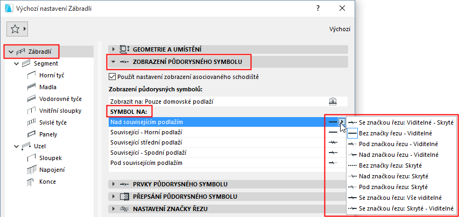Click the Vnitřní sloupky icon
Screen dimensions: 459x217
(x=31, y=111)
